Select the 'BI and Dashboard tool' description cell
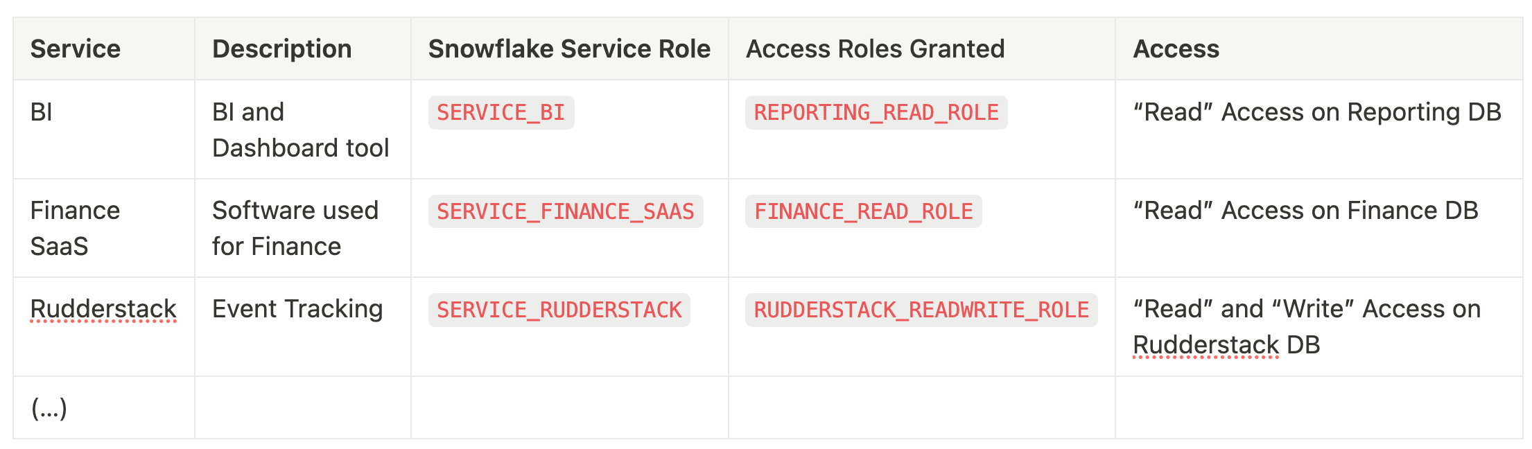 pos(300,130)
